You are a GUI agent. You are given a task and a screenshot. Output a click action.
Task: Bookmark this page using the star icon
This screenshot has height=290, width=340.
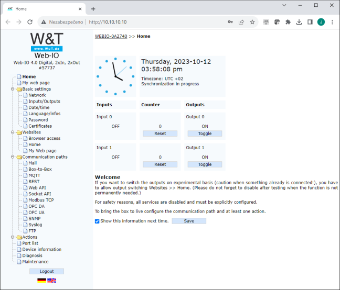252,22
